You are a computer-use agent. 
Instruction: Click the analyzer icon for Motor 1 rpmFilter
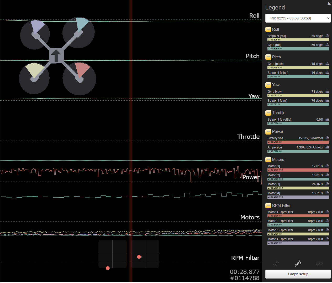327,212
